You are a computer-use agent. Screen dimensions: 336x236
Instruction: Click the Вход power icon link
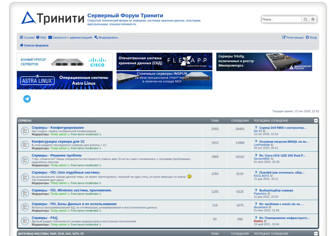click(311, 37)
